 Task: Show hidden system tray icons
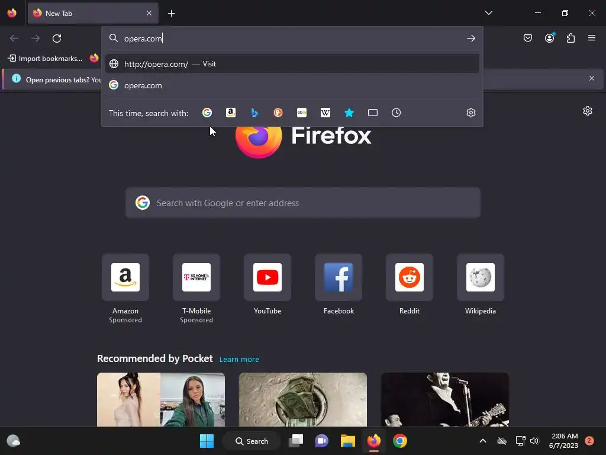pos(483,441)
